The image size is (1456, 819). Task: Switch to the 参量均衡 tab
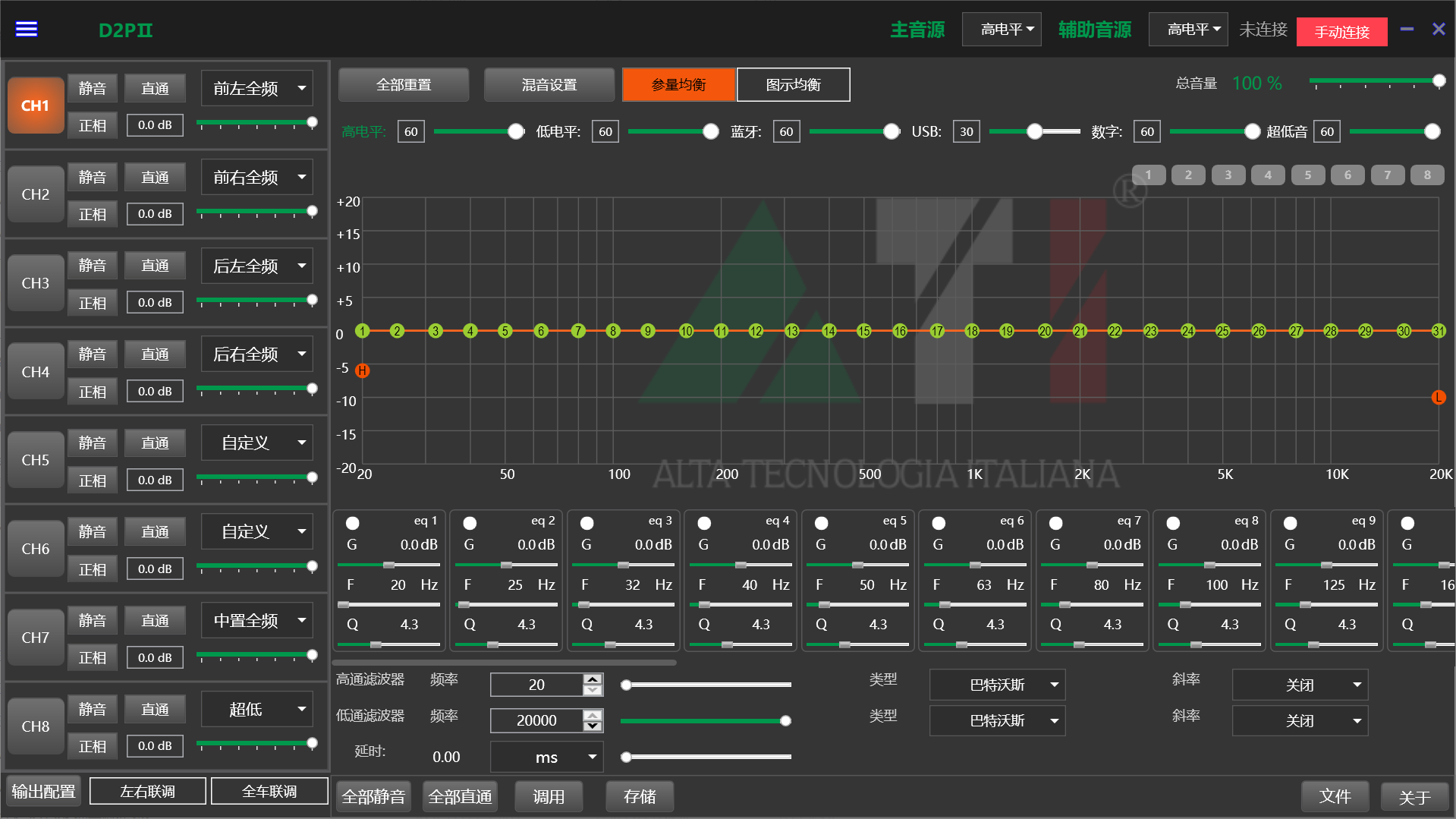point(678,85)
